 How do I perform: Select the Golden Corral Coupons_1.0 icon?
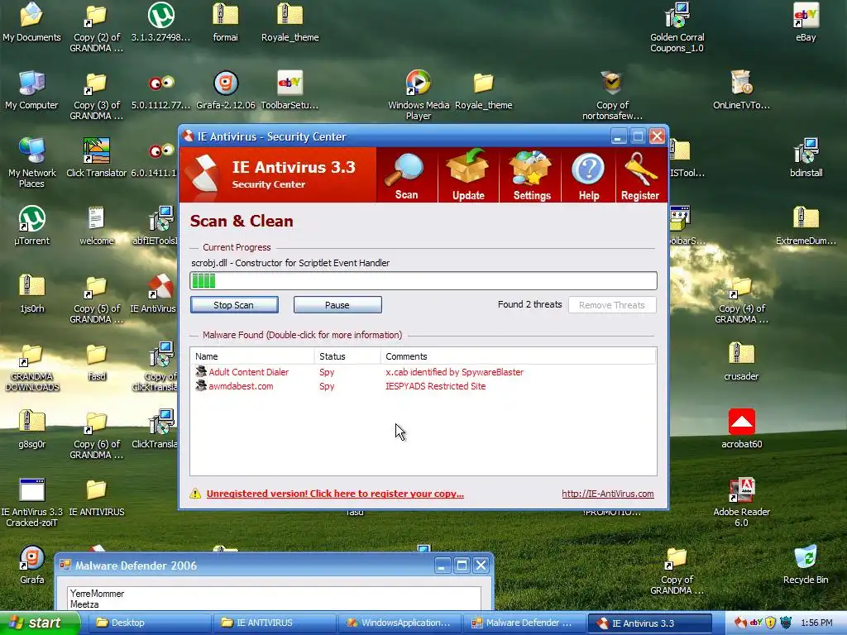click(x=677, y=27)
